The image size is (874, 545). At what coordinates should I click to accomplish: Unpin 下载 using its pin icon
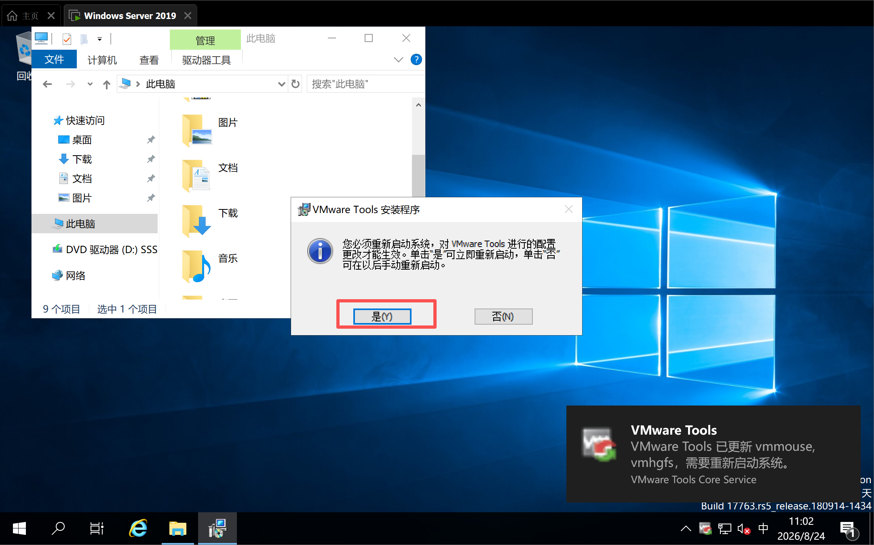tap(151, 159)
